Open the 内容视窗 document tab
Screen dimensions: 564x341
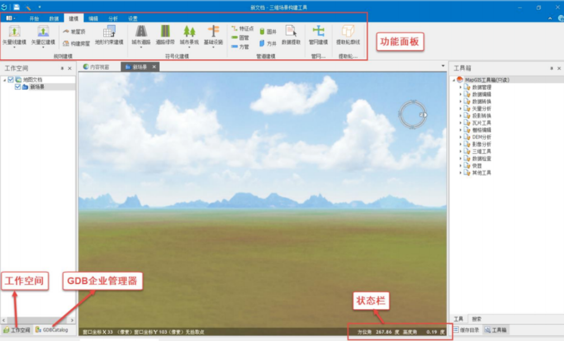coord(96,67)
